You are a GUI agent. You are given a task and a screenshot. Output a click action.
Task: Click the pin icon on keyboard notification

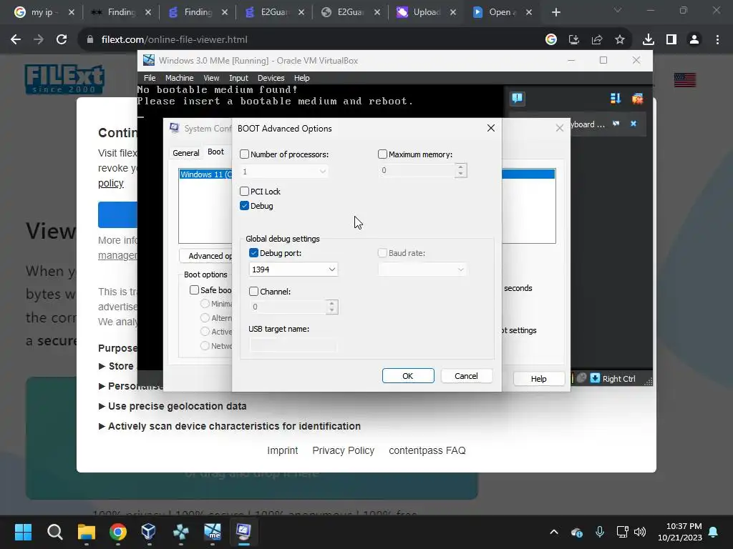point(616,124)
